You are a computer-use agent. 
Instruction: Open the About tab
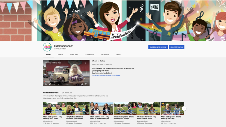pyautogui.click(x=119, y=55)
